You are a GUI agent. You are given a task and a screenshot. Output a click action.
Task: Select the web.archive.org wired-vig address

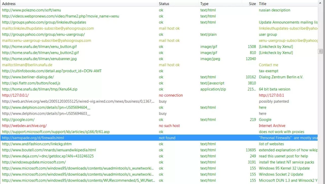coord(78,101)
